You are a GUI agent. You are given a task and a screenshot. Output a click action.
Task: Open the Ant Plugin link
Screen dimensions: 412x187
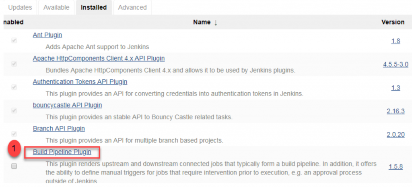[x=47, y=35]
